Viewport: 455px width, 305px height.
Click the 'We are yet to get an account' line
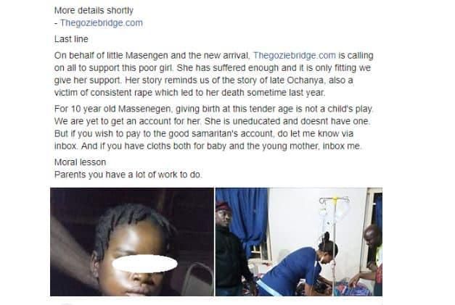(x=212, y=121)
